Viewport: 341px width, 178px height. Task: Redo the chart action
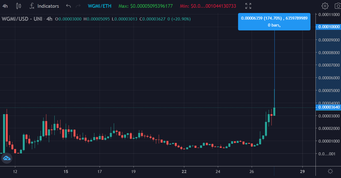[78, 6]
